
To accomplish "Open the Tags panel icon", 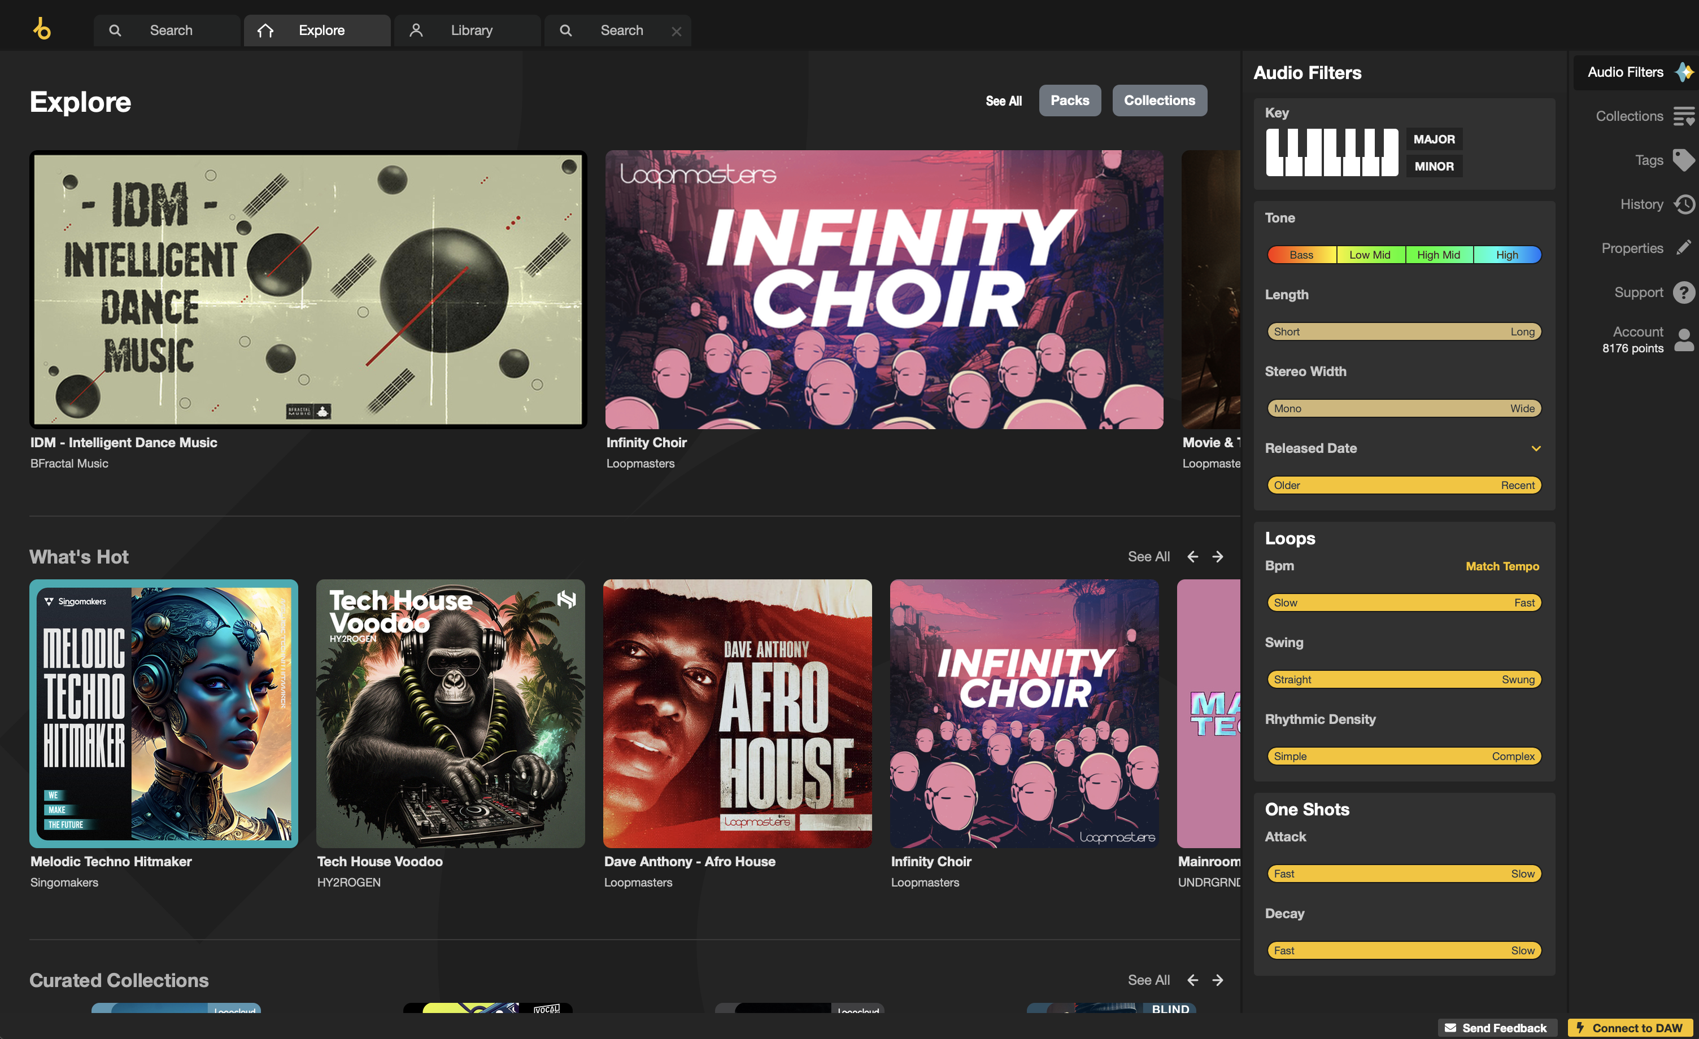I will click(x=1683, y=160).
